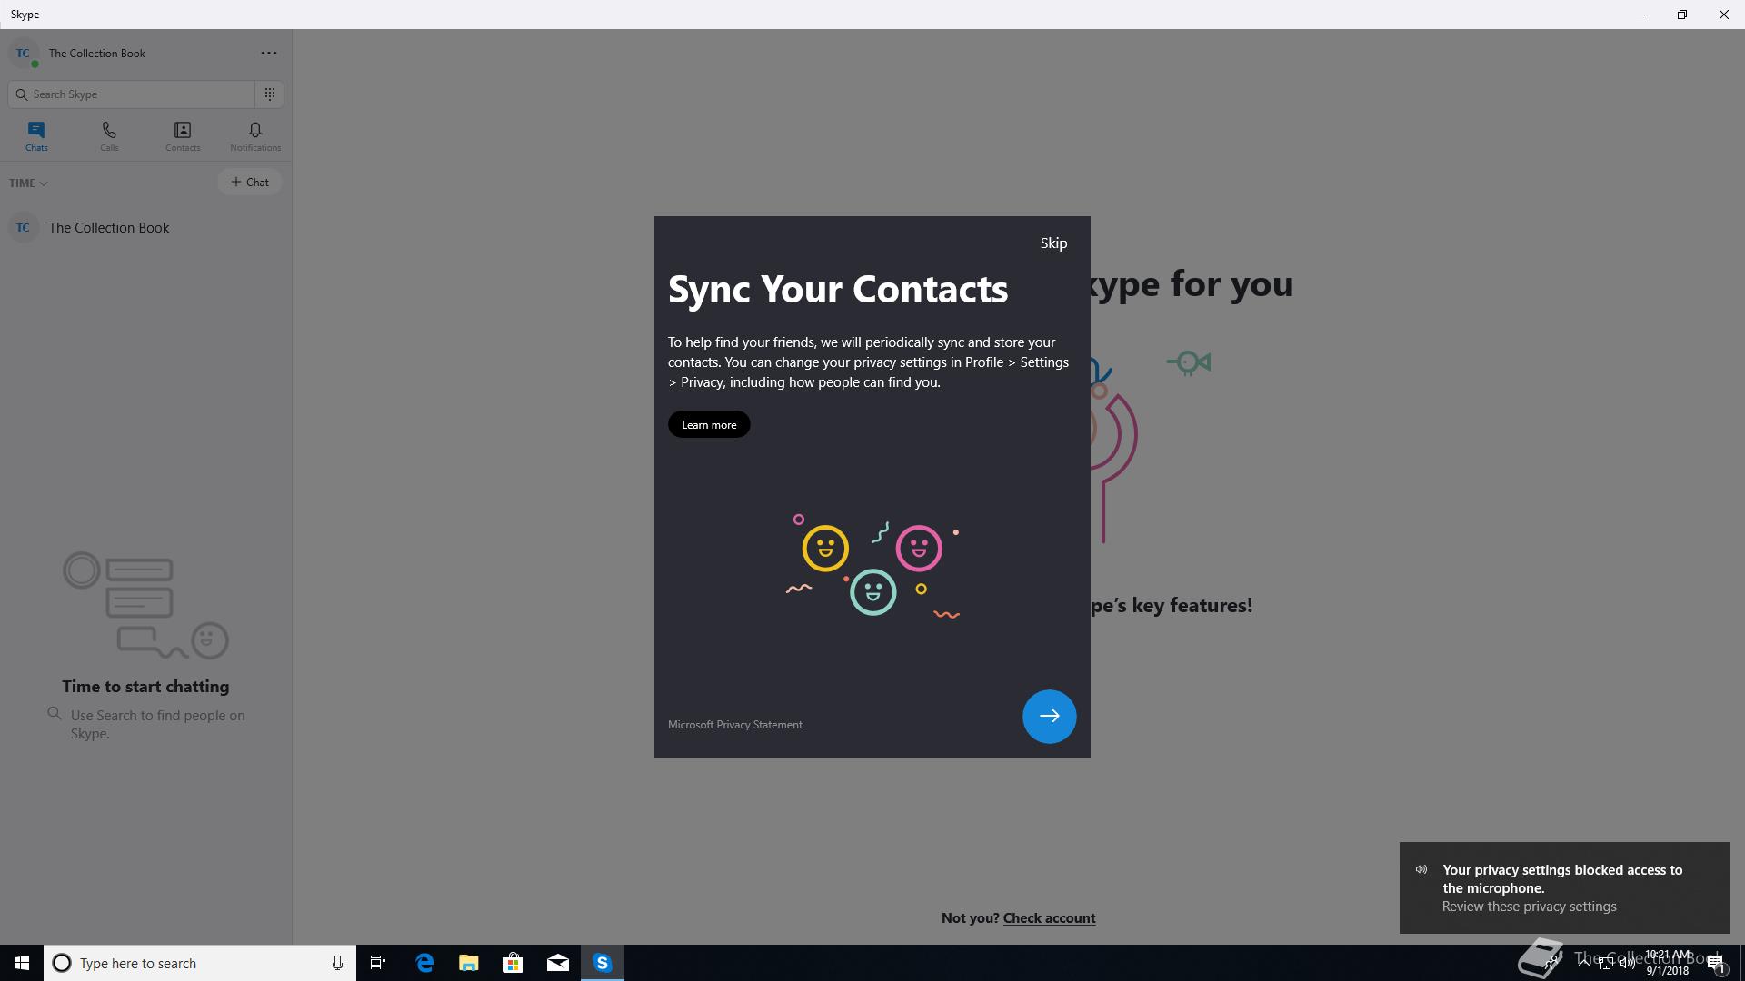The height and width of the screenshot is (981, 1745).
Task: Start a new chat with + Chat
Action: click(249, 182)
